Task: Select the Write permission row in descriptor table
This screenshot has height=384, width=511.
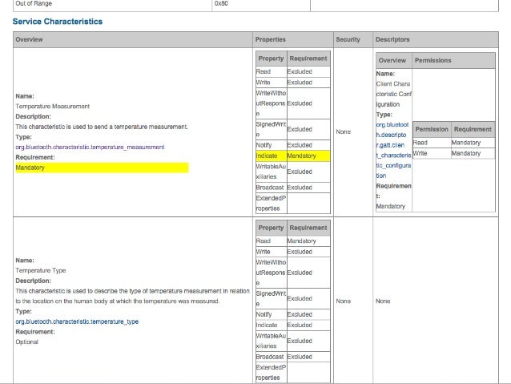Action: click(453, 153)
